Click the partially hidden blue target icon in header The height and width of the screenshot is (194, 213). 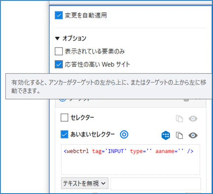tap(63, 100)
